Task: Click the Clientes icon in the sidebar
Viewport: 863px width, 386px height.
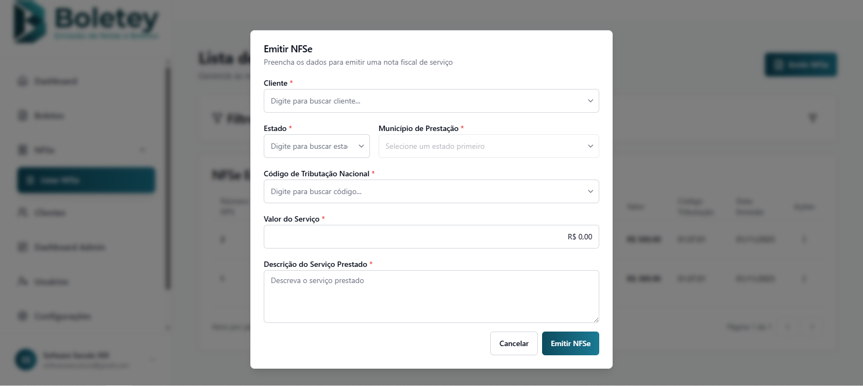Action: pyautogui.click(x=23, y=212)
